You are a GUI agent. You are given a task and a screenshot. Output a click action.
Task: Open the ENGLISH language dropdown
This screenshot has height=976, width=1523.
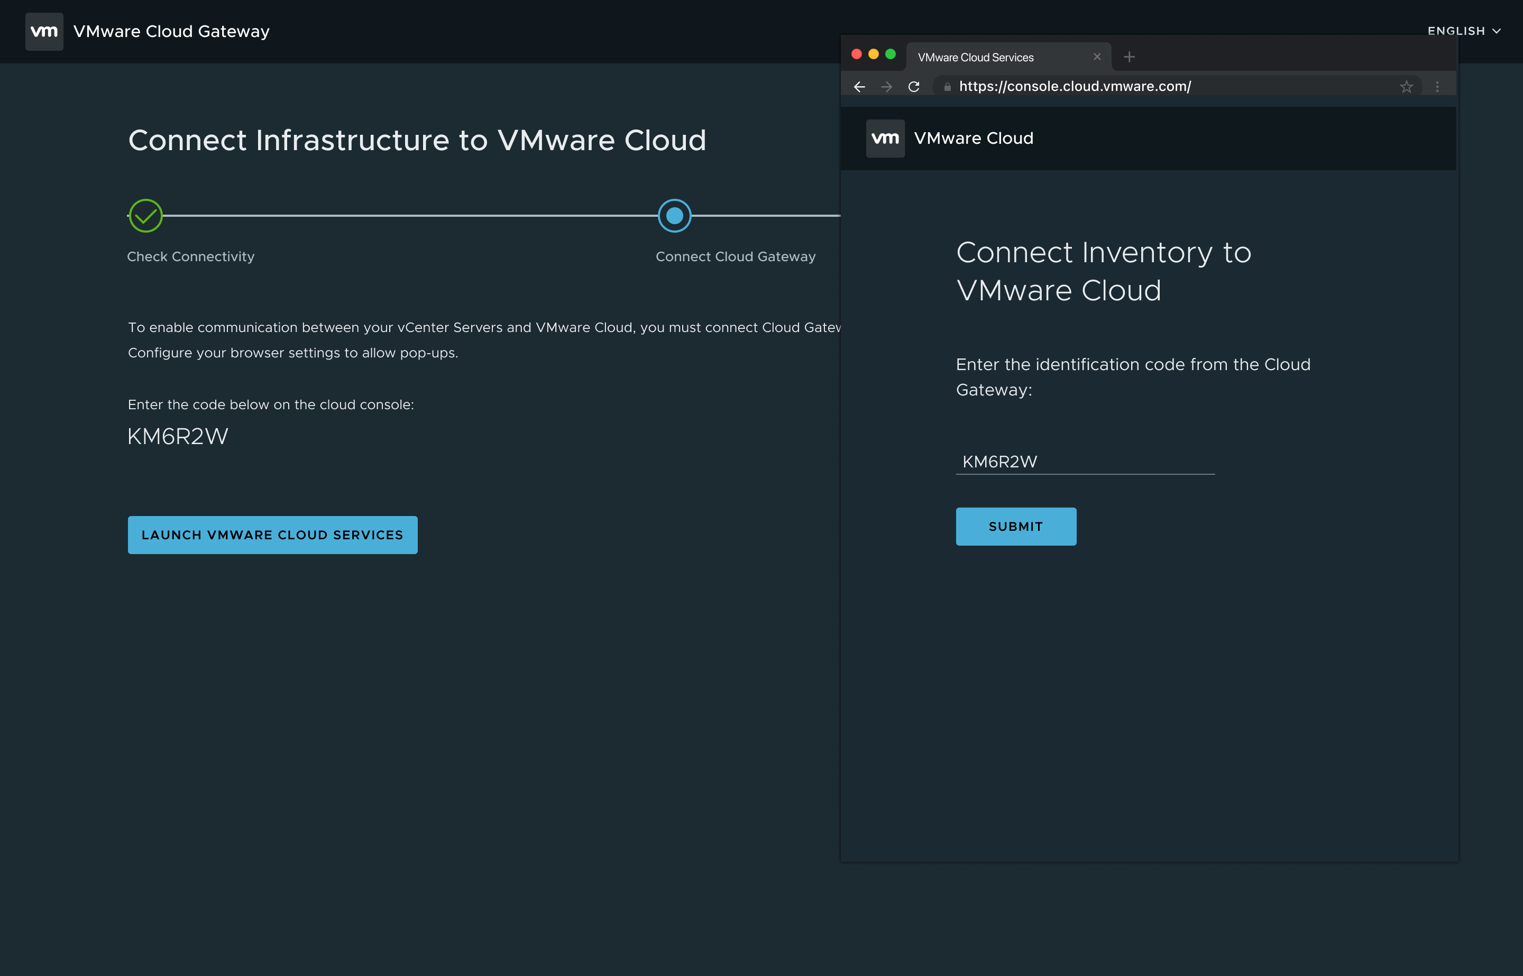[x=1464, y=31]
